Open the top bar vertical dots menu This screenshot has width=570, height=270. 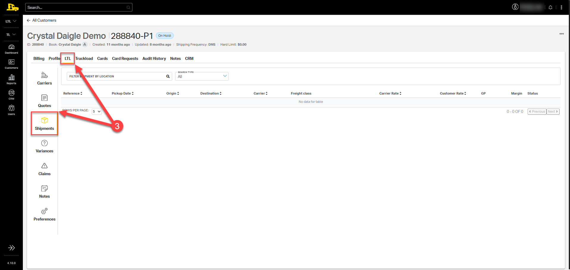point(561,7)
